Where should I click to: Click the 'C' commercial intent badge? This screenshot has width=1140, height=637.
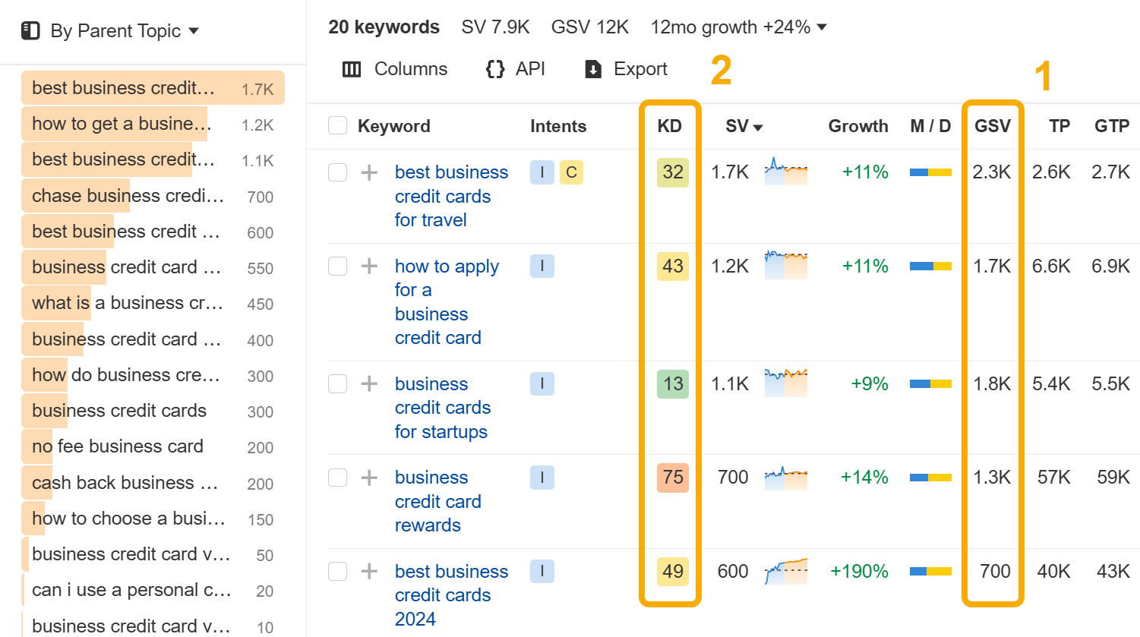click(x=571, y=172)
